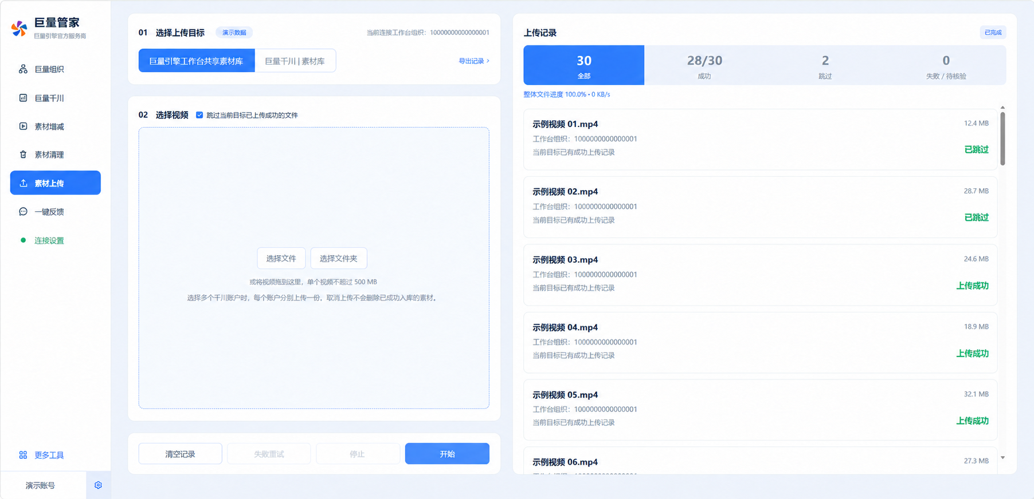Click the 更多工具 grid icon
Screen dimensions: 1034x499
23,455
